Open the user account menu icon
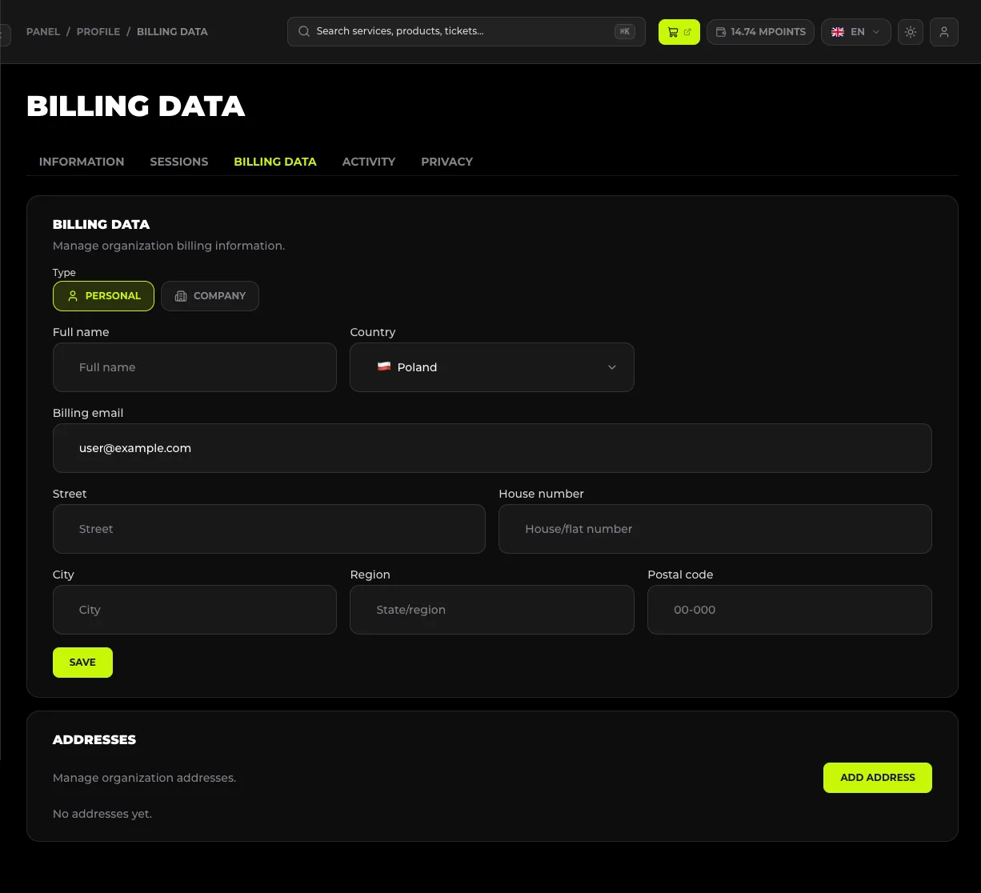981x893 pixels. pos(944,32)
